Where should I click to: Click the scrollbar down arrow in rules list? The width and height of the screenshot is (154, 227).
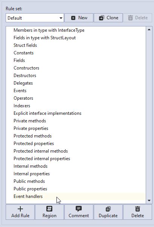[149, 201]
